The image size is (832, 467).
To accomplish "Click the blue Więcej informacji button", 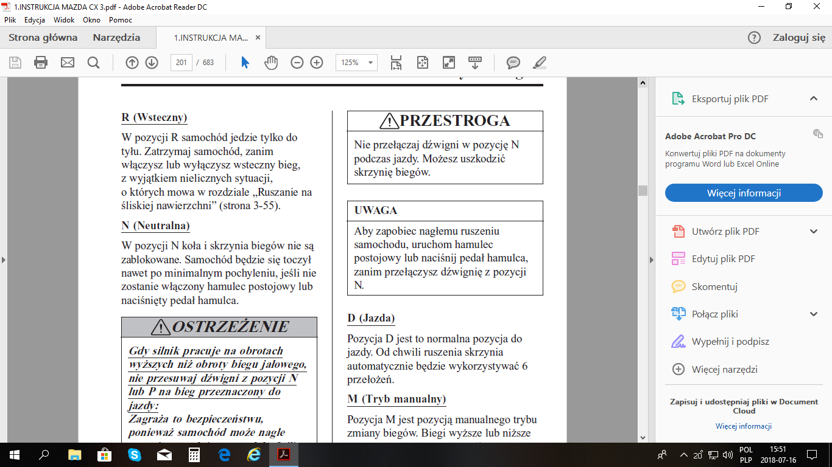I will pyautogui.click(x=744, y=193).
